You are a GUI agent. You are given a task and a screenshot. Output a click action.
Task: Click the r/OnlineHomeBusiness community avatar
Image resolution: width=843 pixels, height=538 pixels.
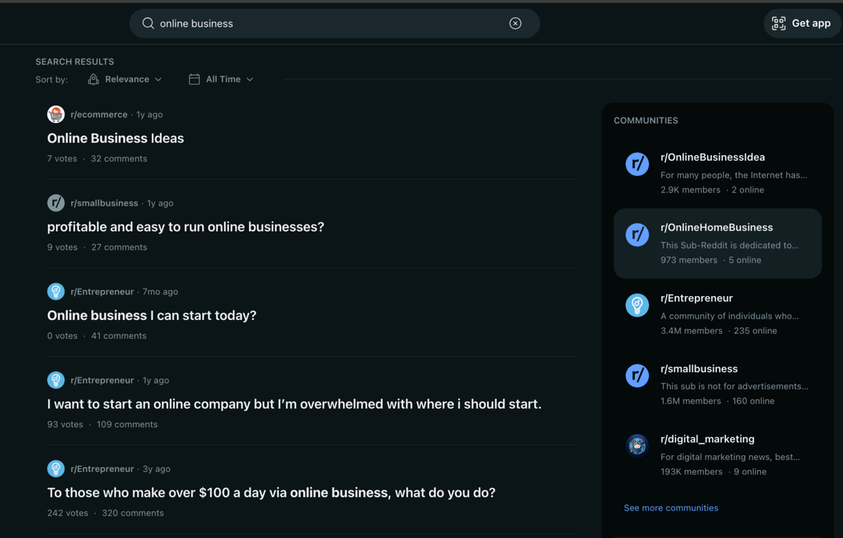coord(637,235)
